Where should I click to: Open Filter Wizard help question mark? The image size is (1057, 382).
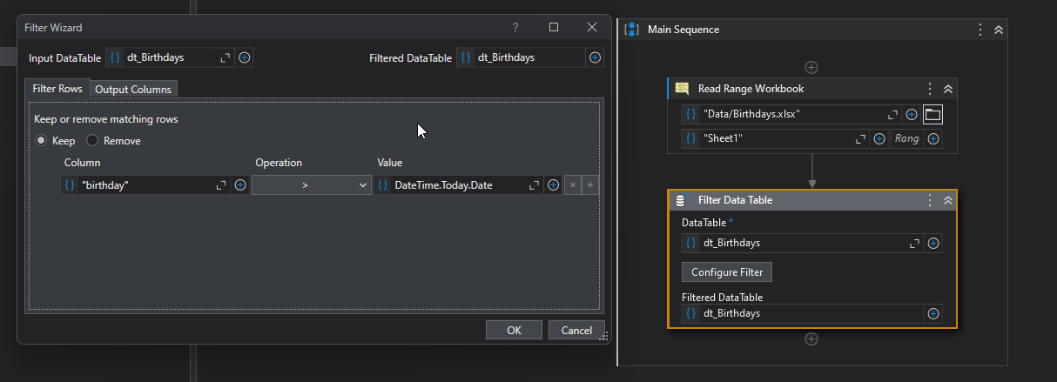pos(515,28)
